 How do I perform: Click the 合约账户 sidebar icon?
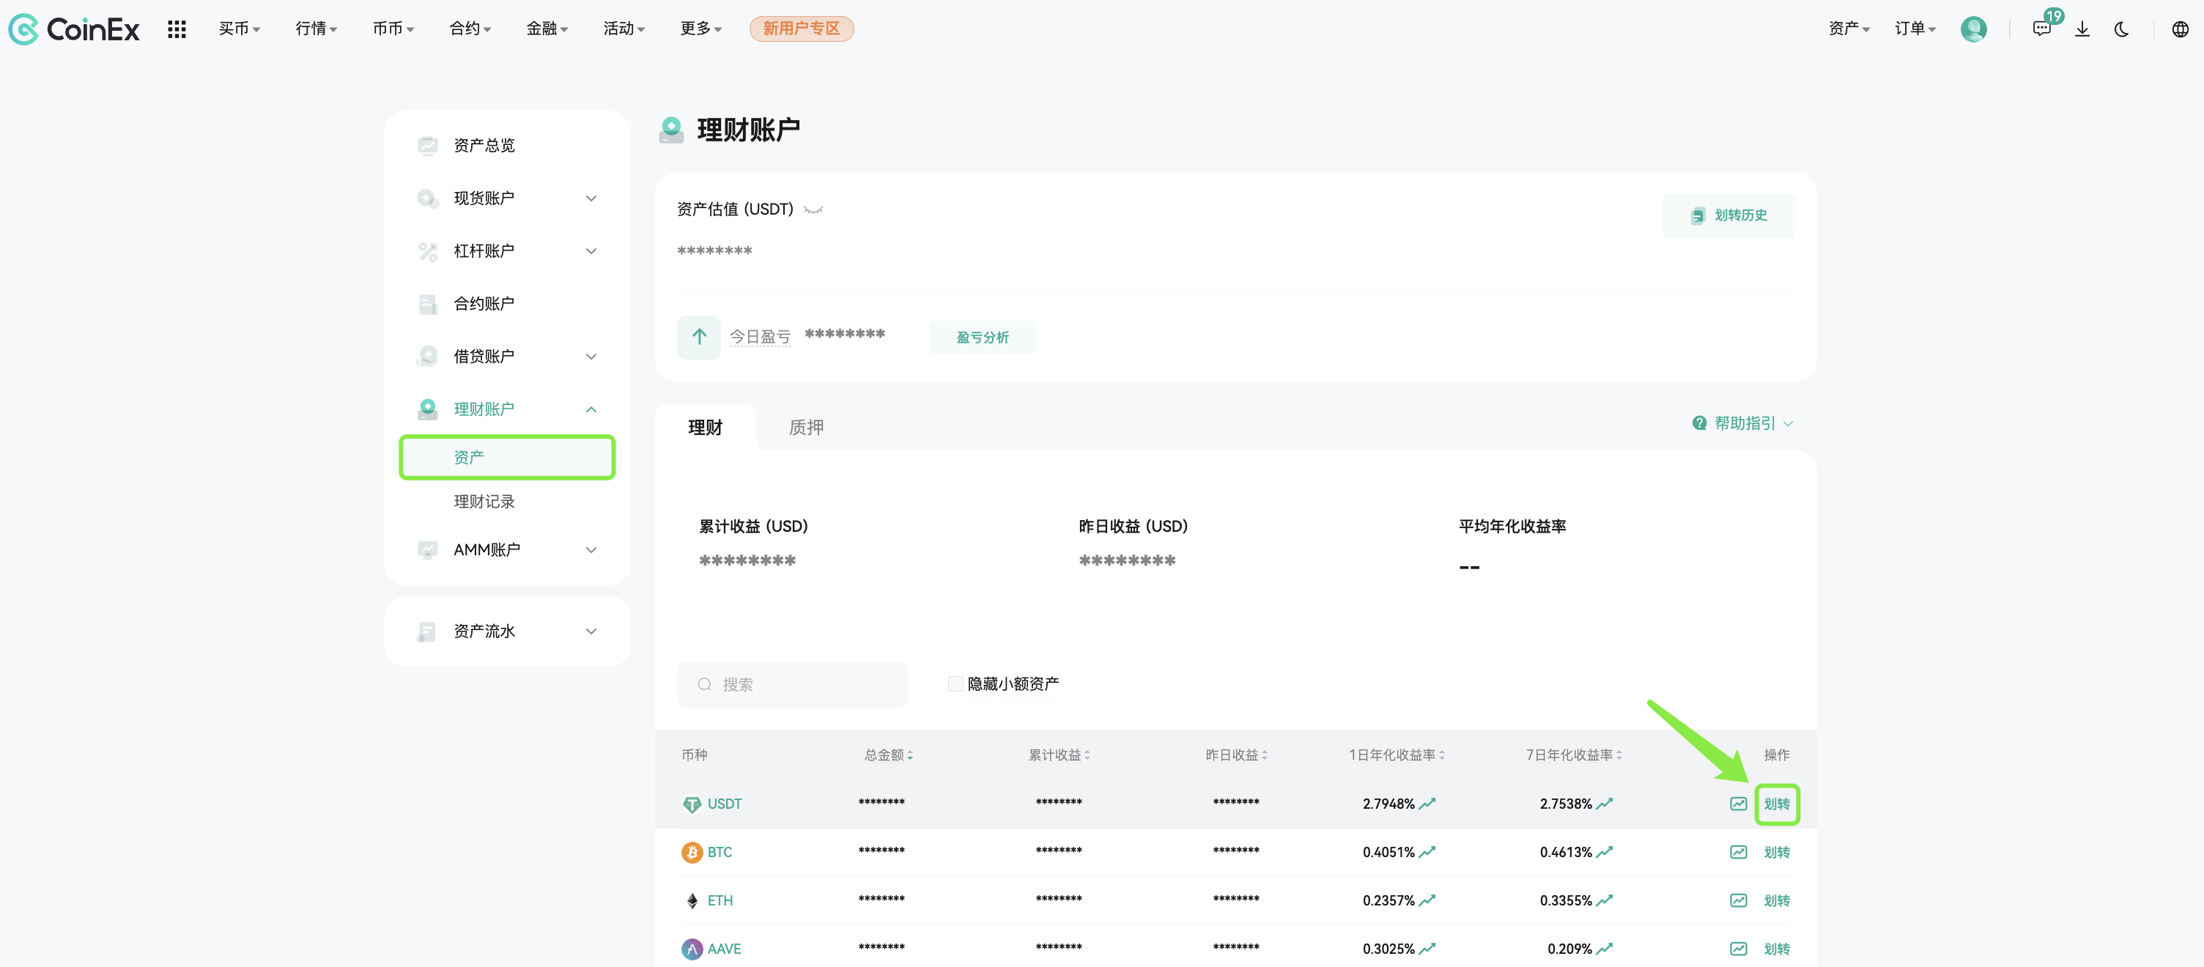click(x=427, y=304)
